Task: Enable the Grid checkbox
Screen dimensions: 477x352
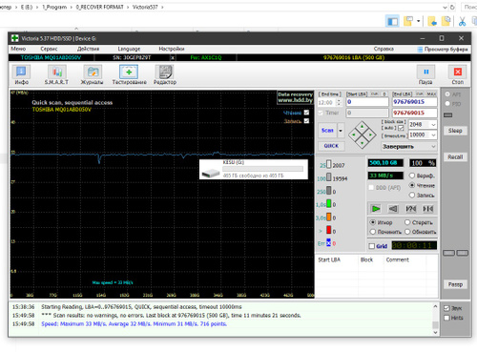Action: point(372,246)
